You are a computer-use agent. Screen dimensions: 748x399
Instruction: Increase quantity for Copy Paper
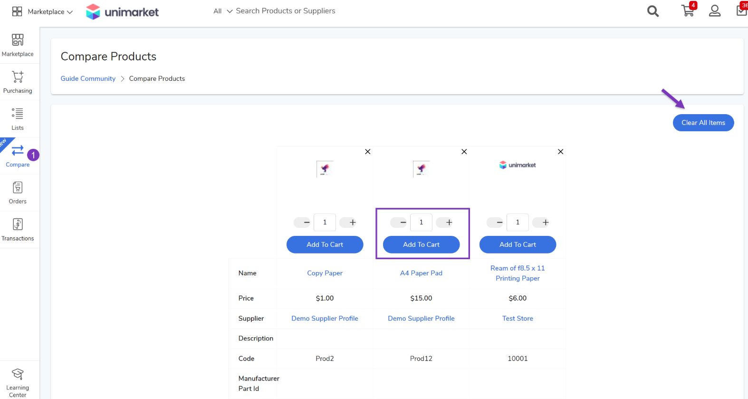pyautogui.click(x=353, y=222)
